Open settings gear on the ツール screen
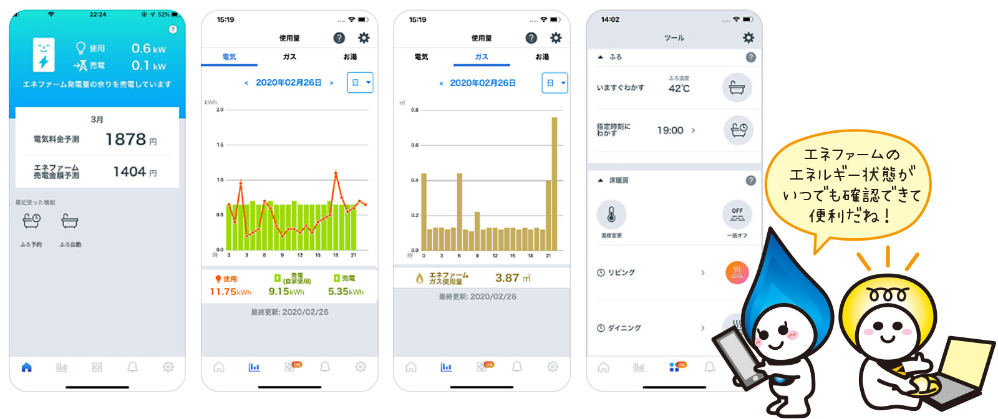The width and height of the screenshot is (998, 419). (x=748, y=38)
